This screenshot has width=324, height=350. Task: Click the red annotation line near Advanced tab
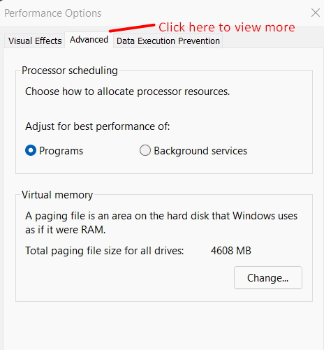click(132, 28)
